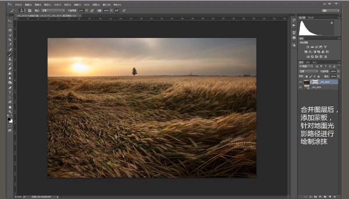Toggle lock transparent pixels
This screenshot has height=199, width=349.
pyautogui.click(x=307, y=76)
